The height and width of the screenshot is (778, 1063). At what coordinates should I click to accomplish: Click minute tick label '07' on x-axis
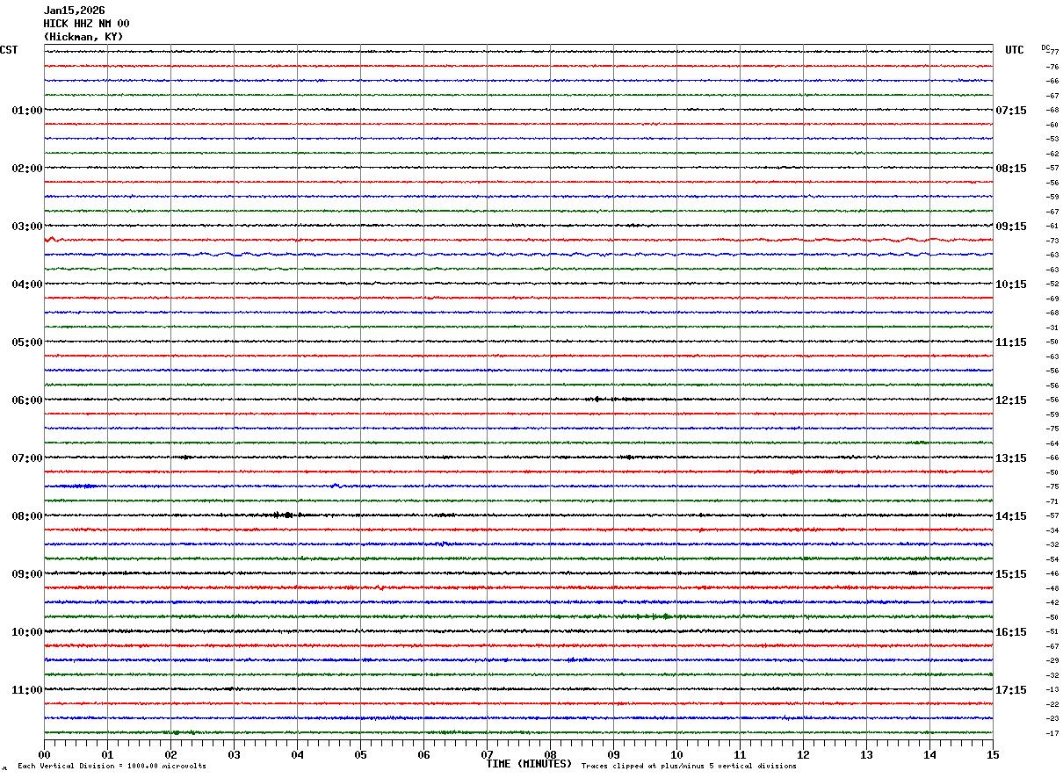coord(487,754)
